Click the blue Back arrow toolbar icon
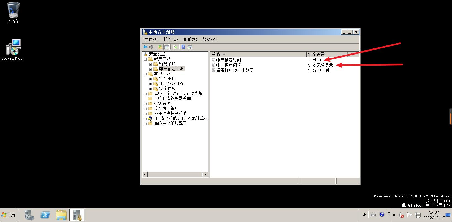Screen dimensions: 452x222 tap(145, 47)
